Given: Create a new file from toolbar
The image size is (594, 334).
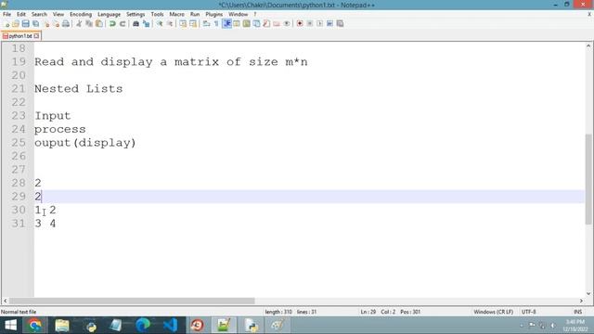Looking at the screenshot, I should (6, 24).
